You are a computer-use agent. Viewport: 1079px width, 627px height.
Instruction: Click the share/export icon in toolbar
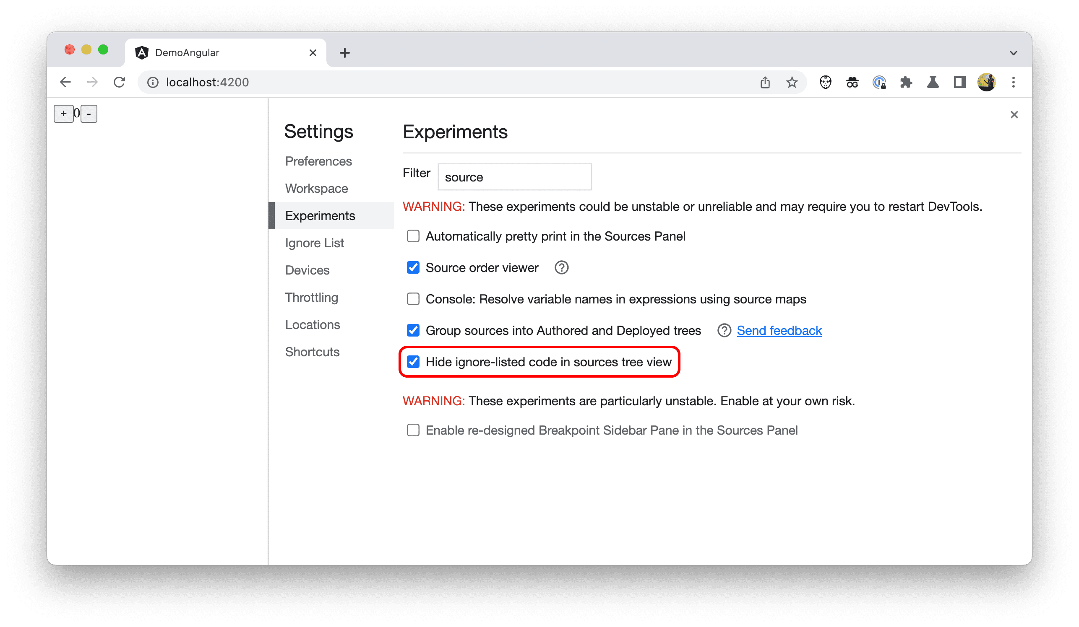pos(765,82)
